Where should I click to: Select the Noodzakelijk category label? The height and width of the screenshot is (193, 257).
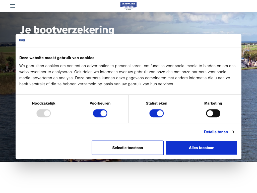pos(44,103)
